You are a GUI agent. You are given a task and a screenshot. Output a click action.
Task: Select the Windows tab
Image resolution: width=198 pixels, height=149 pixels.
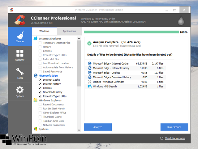[44, 31]
